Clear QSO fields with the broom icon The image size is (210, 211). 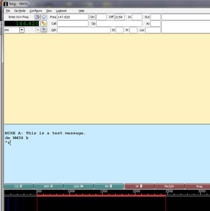(44, 24)
